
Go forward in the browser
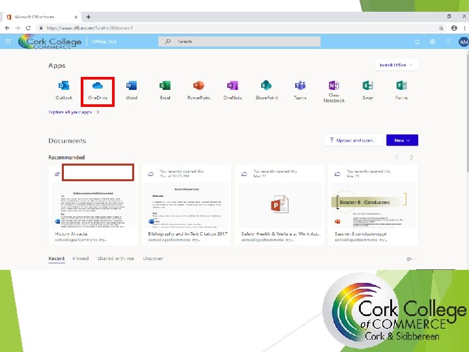click(18, 28)
